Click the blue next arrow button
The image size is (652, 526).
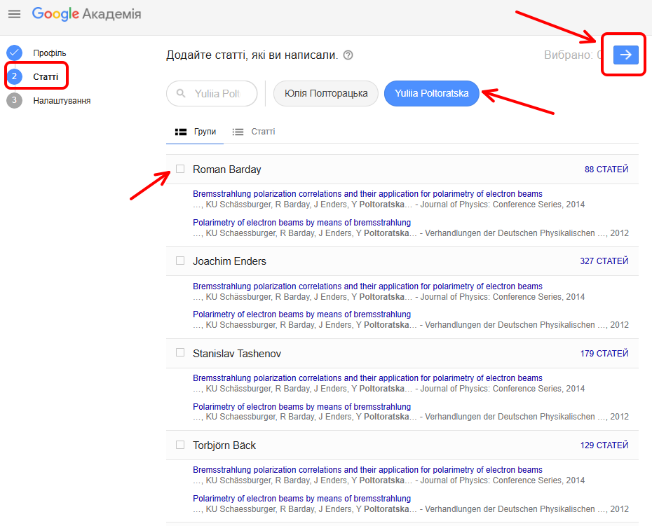[626, 55]
